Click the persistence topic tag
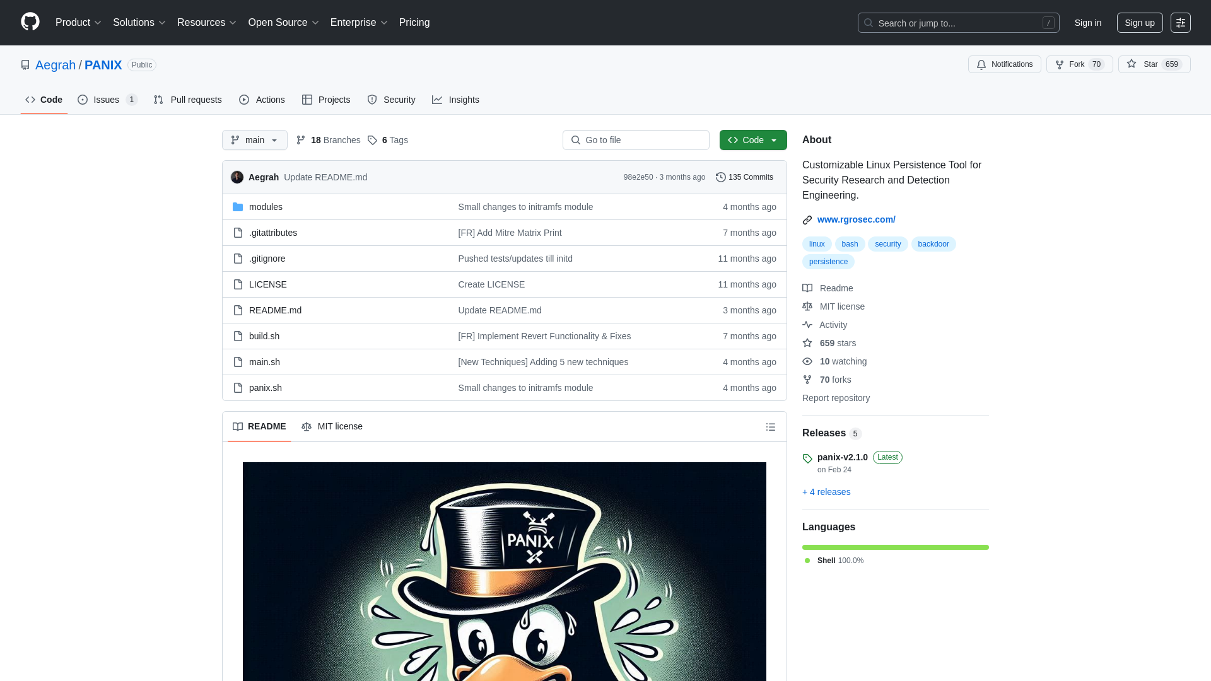 click(828, 262)
